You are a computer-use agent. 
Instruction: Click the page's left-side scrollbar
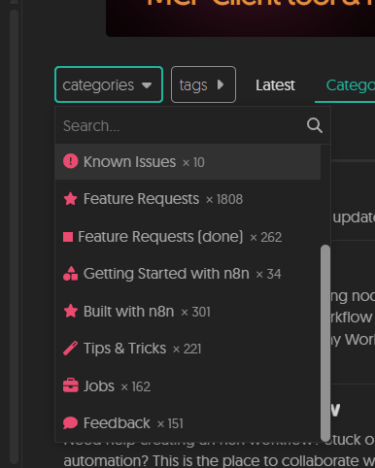tap(14, 236)
